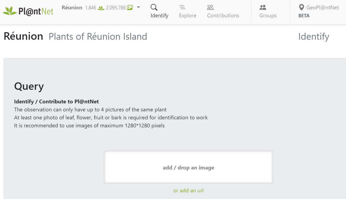Screen dimensions: 346x199
Task: Click the Explore list icon
Action: click(x=182, y=7)
